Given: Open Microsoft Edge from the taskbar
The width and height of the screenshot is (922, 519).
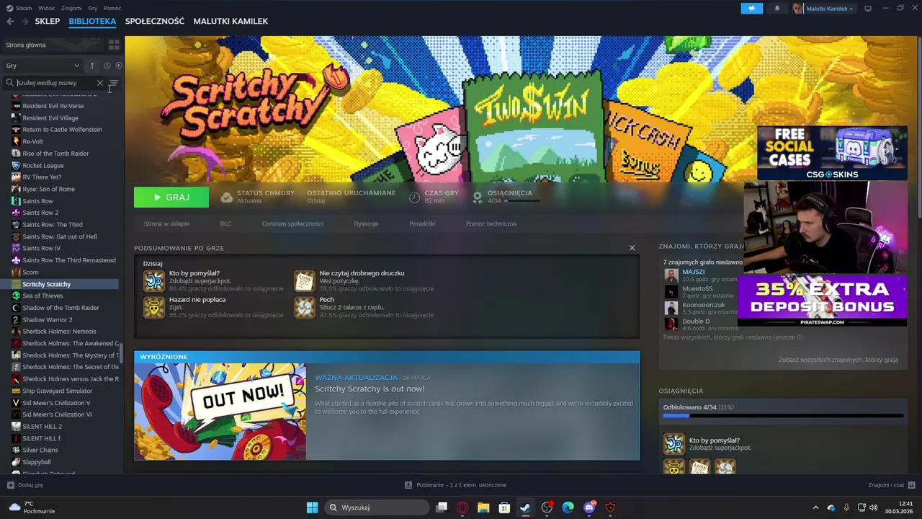Looking at the screenshot, I should click(568, 507).
